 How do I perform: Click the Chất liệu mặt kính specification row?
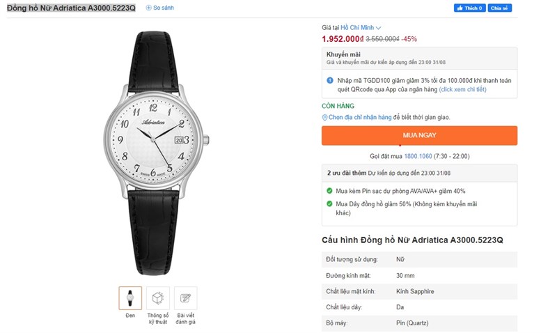[419, 291]
